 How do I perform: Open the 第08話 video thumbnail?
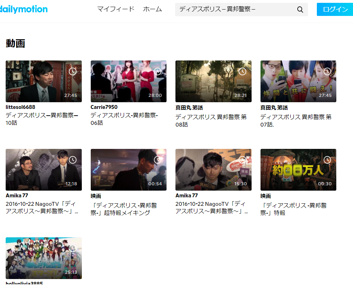213,81
